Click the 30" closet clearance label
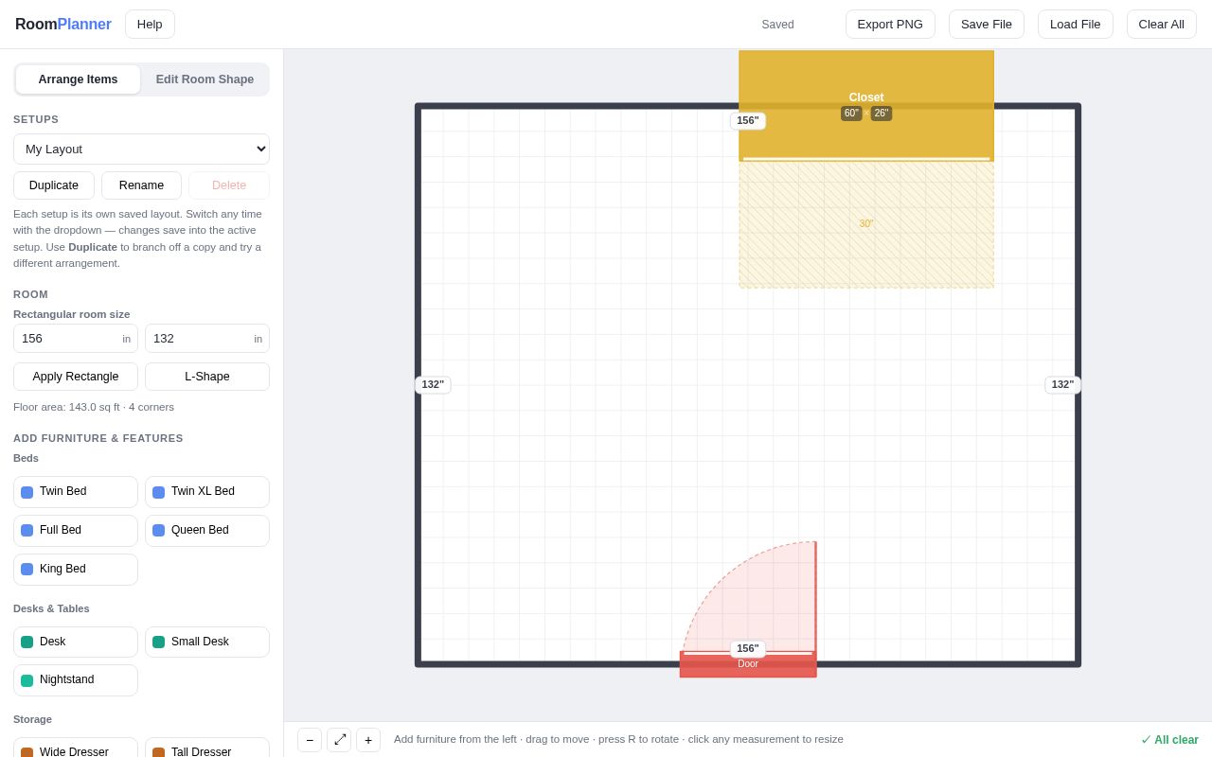 pos(866,224)
